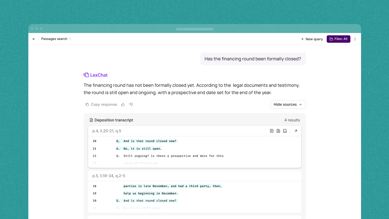Click '4 results' count label
The image size is (389, 219).
[x=292, y=120]
